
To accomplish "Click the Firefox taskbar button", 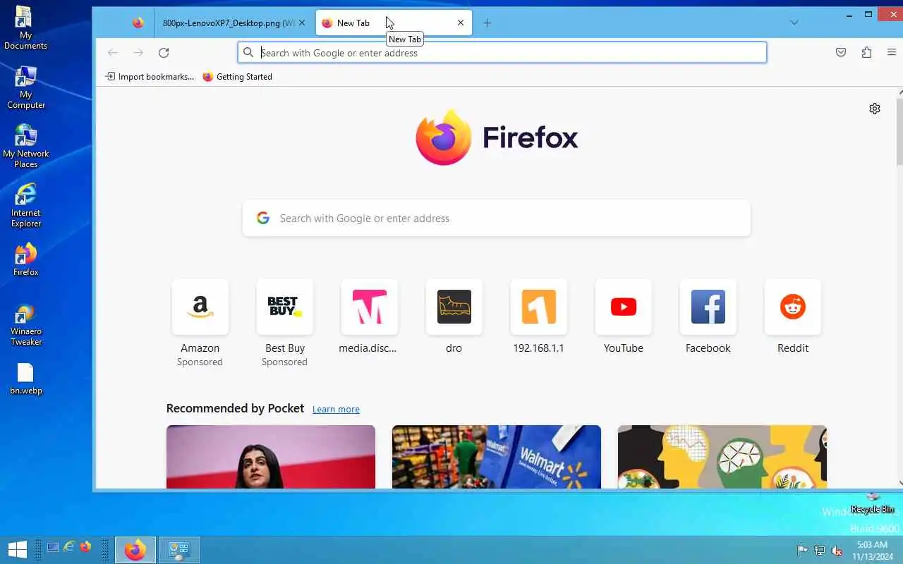I will click(135, 550).
